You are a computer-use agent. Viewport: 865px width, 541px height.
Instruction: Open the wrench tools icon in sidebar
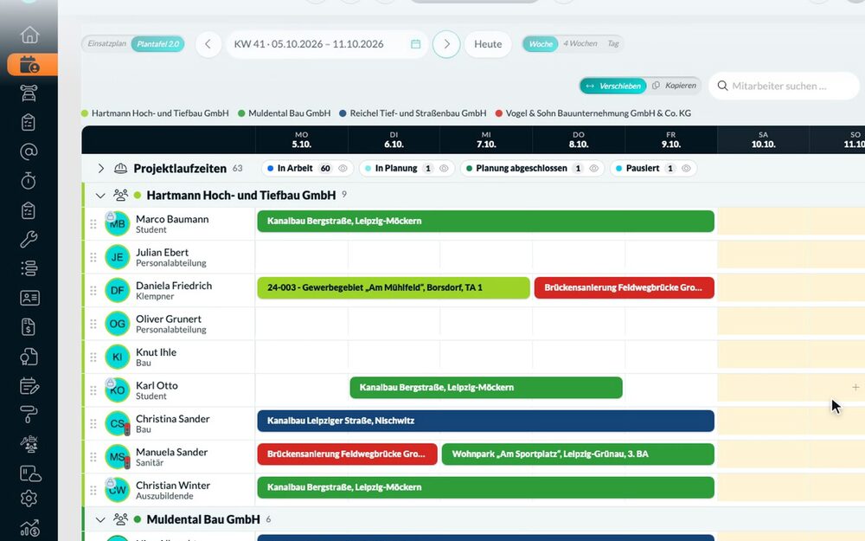coord(29,240)
